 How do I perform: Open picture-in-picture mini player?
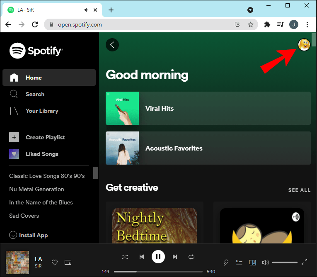[x=68, y=262]
